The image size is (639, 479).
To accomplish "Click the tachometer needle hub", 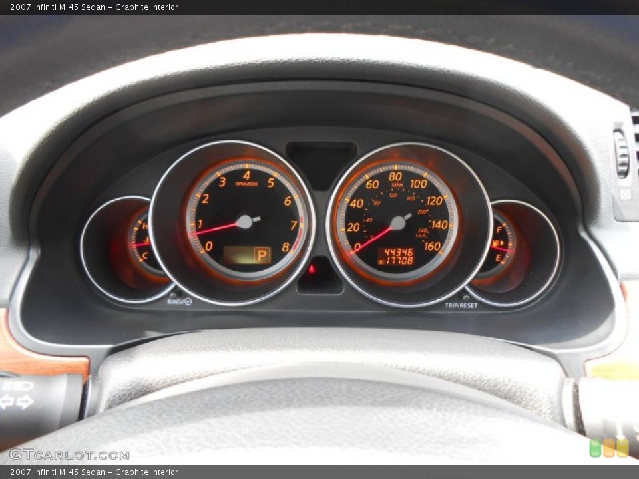I will tap(244, 222).
